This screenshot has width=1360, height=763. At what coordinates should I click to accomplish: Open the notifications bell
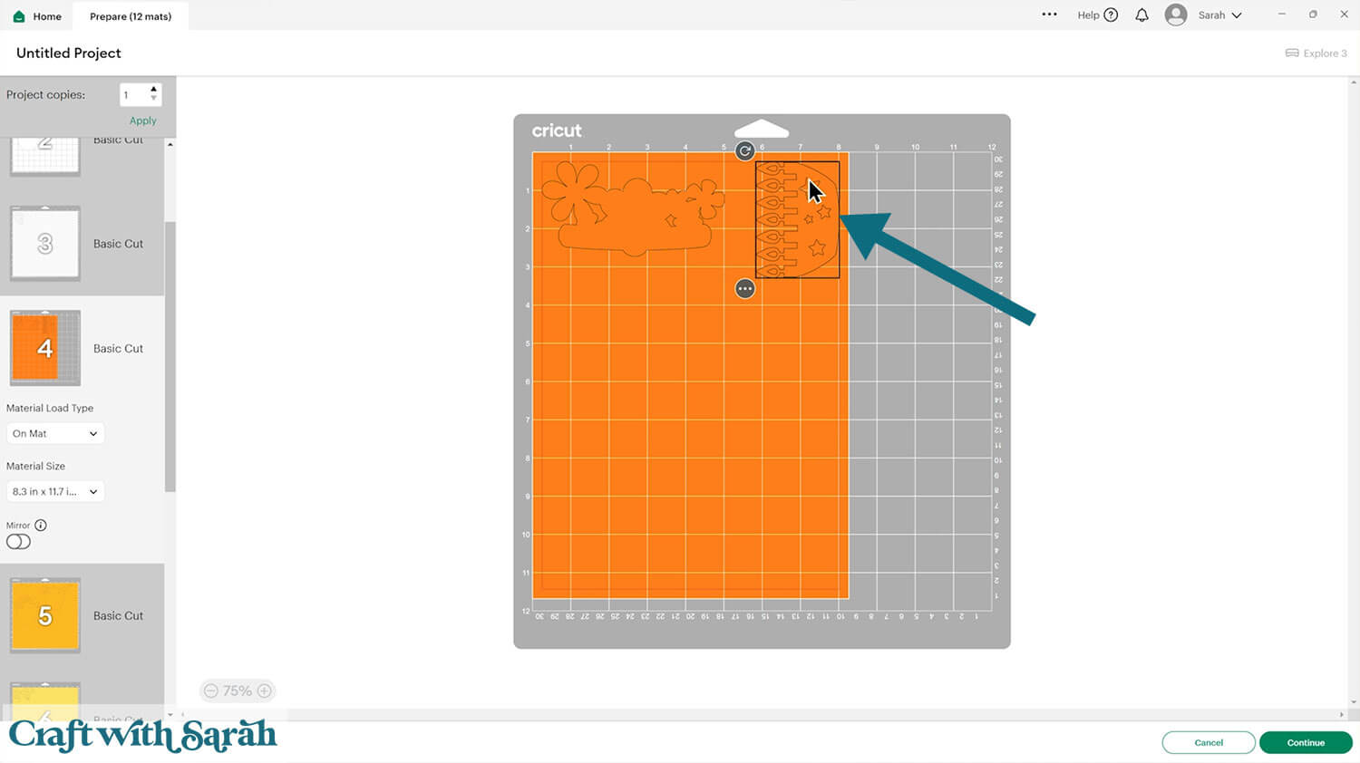click(x=1141, y=15)
